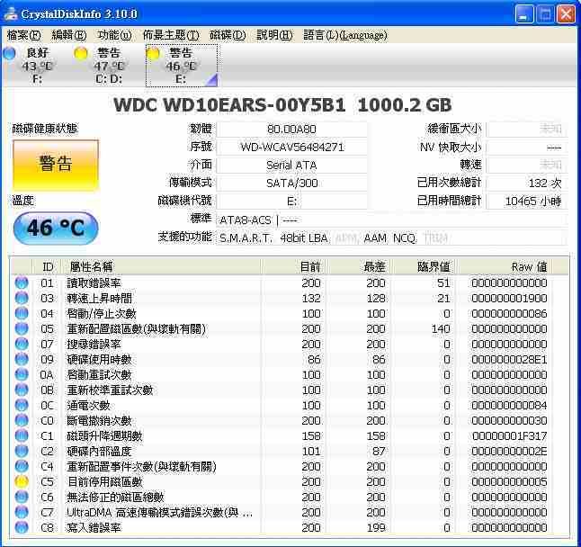Click status orb of attribute 04 啟動/停止次數
The image size is (581, 547).
click(22, 313)
